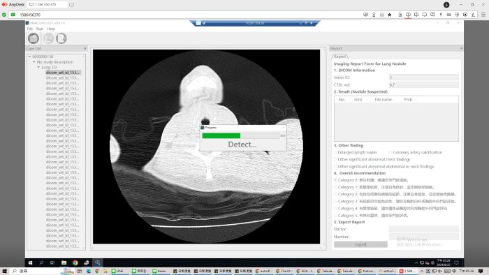Viewport: 489px width, 275px height.
Task: Close the Progress dialog
Action: (283, 127)
